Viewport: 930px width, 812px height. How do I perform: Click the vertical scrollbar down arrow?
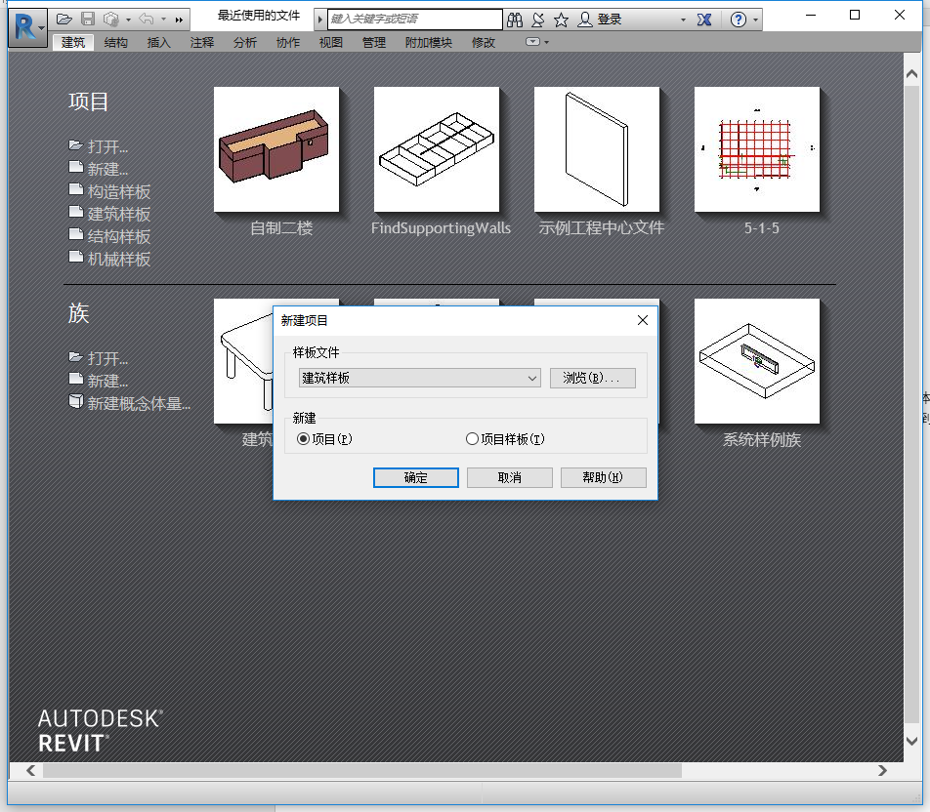911,741
